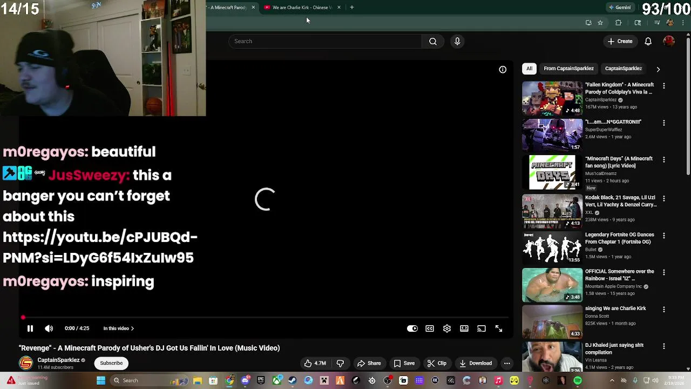Share the video

tap(369, 363)
